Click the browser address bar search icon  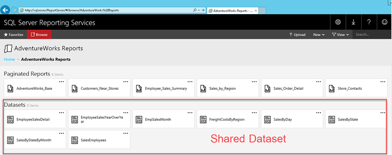click(x=195, y=10)
